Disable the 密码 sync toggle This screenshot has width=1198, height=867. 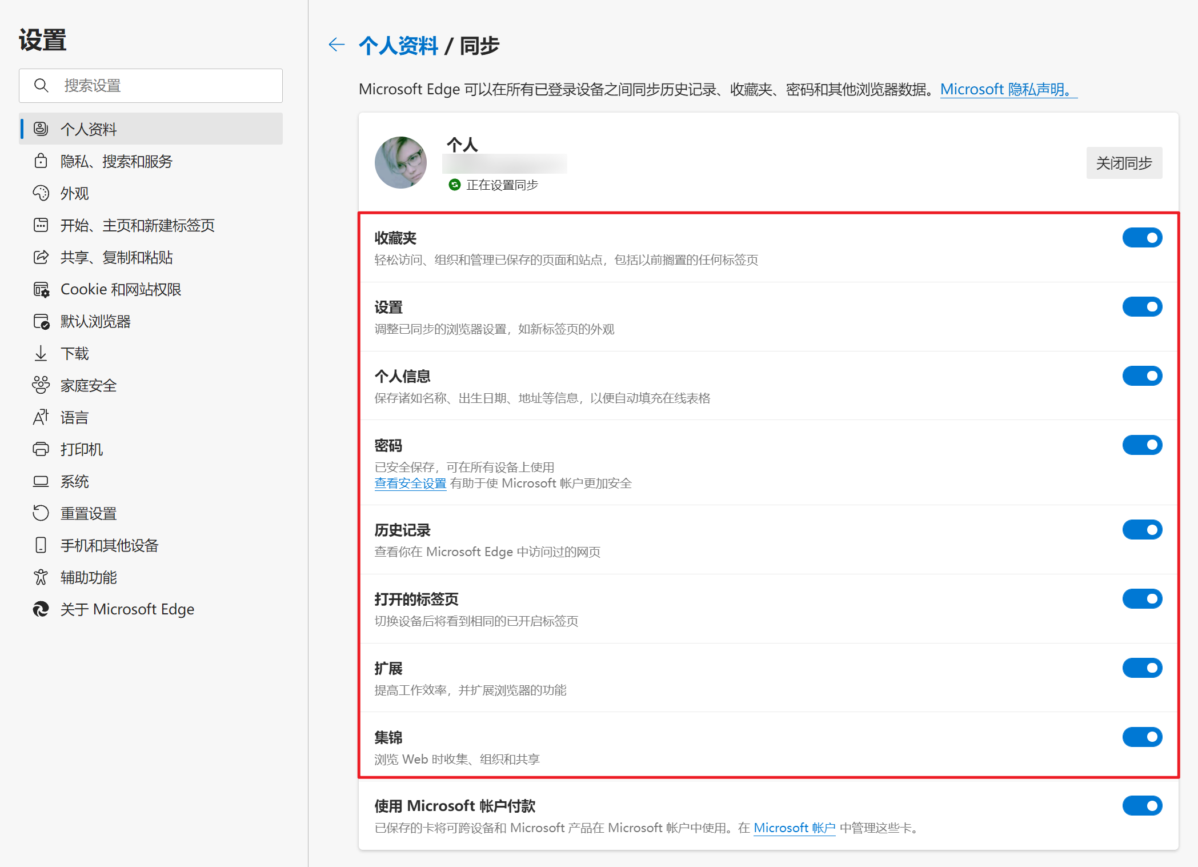coord(1141,445)
